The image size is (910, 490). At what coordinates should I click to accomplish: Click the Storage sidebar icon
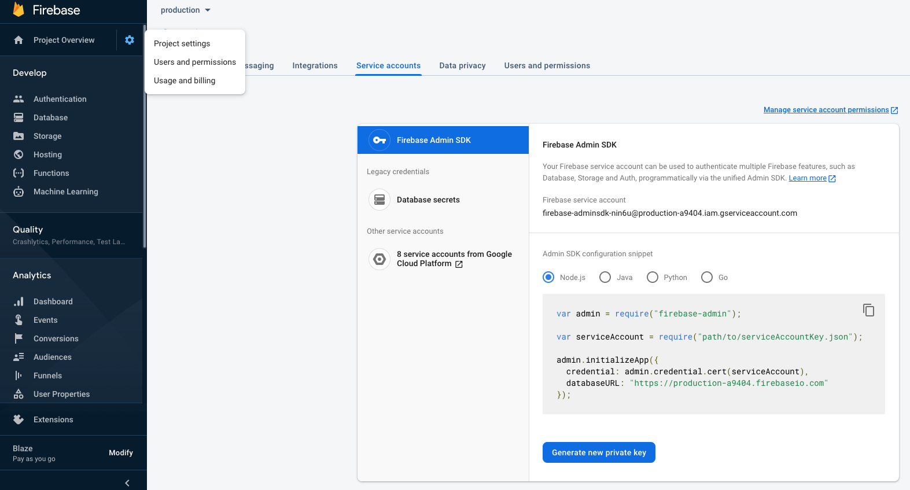coord(19,136)
